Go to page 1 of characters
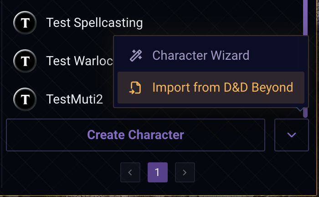This screenshot has width=319, height=197. [157, 172]
